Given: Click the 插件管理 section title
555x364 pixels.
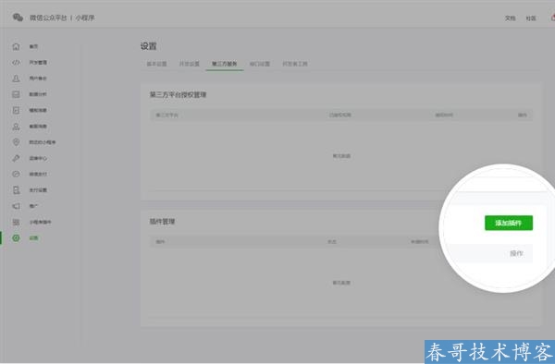Looking at the screenshot, I should (x=162, y=222).
